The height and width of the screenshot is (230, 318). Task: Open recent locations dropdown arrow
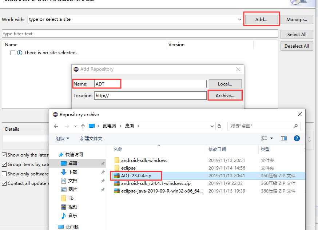point(75,126)
